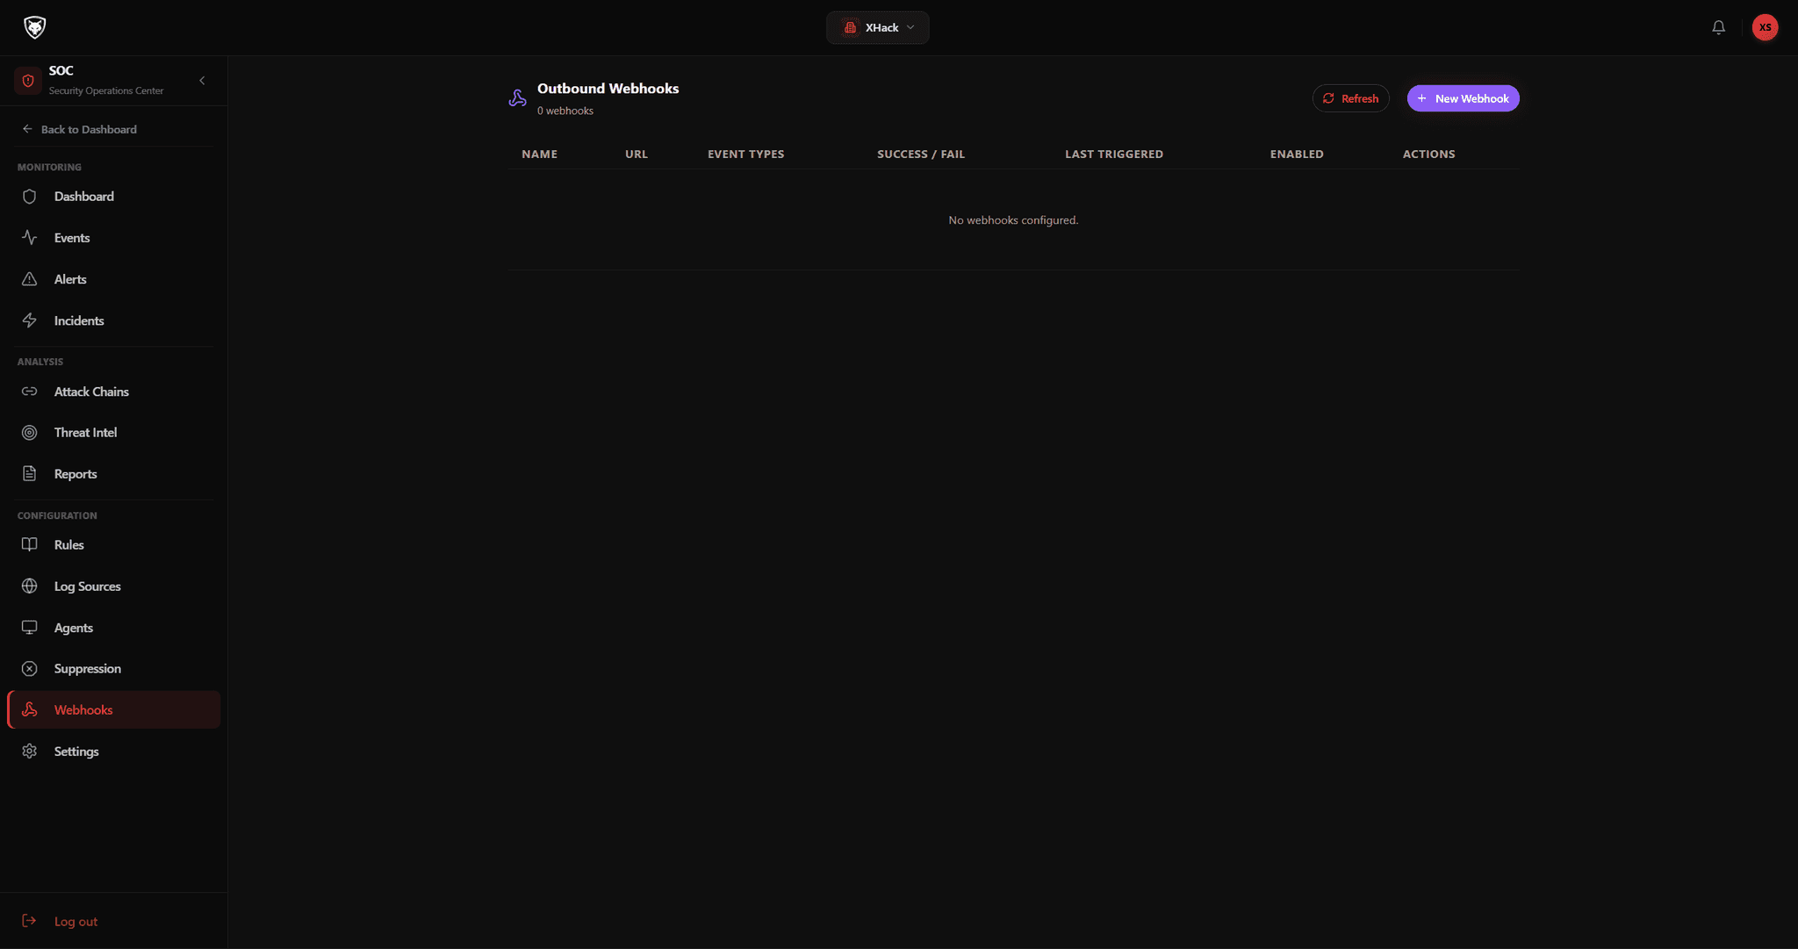Open Log Sources from the sidebar
Viewport: 1798px width, 949px height.
click(113, 586)
